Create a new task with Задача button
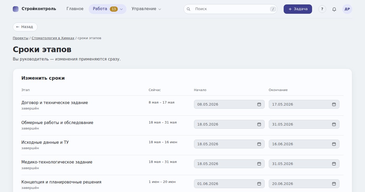 tap(298, 9)
